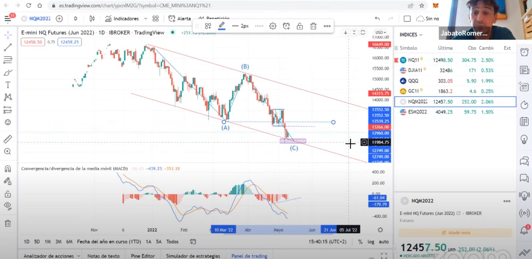Open the ideas lightbulb panel in right sidebar
532x259 pixels.
click(x=524, y=139)
